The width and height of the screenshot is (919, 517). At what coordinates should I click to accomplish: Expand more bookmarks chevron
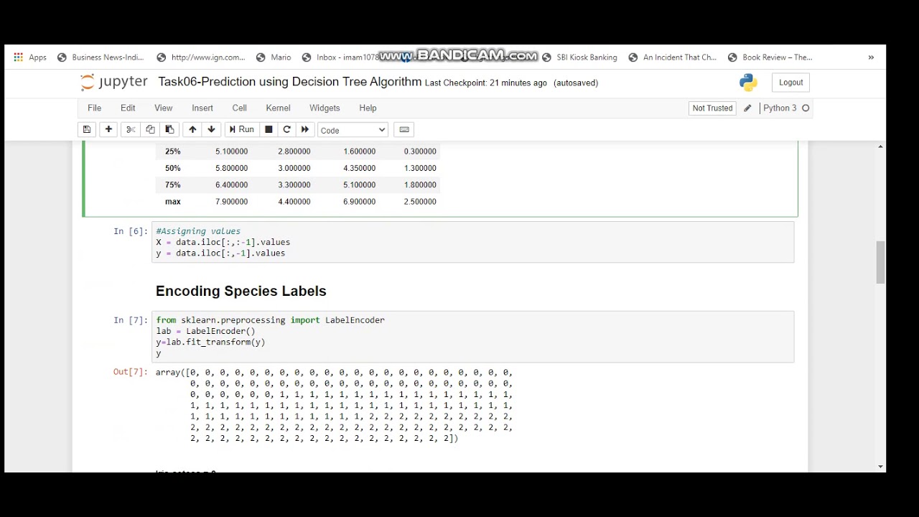click(x=871, y=57)
